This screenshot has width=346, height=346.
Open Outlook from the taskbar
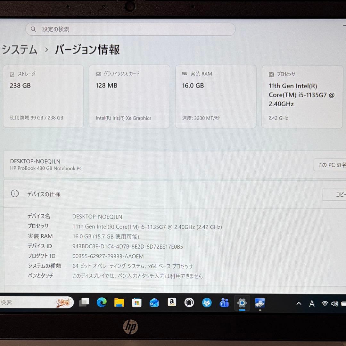[x=154, y=303]
